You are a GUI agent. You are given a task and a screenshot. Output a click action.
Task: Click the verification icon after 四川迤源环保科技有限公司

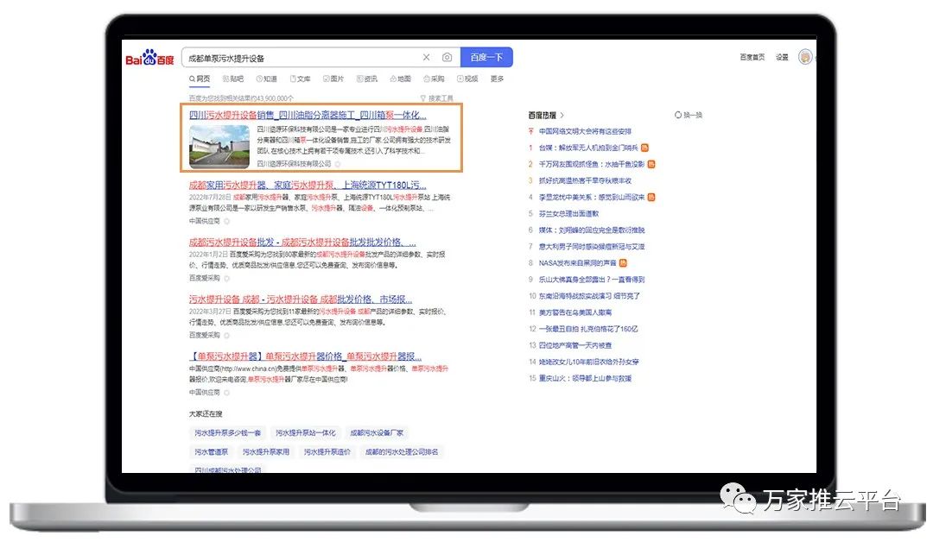[x=338, y=163]
